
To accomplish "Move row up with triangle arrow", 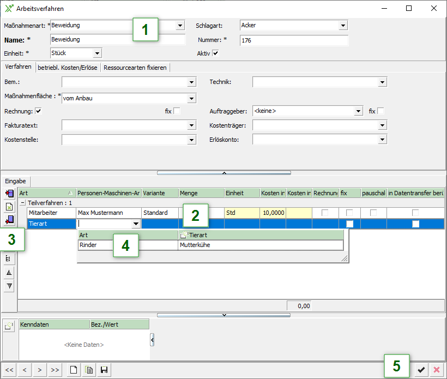I will click(9, 273).
